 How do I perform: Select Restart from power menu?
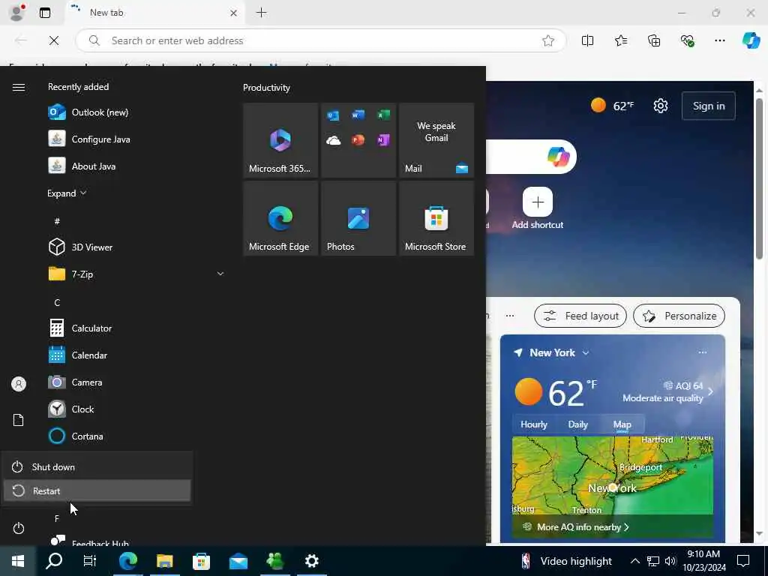pos(97,490)
